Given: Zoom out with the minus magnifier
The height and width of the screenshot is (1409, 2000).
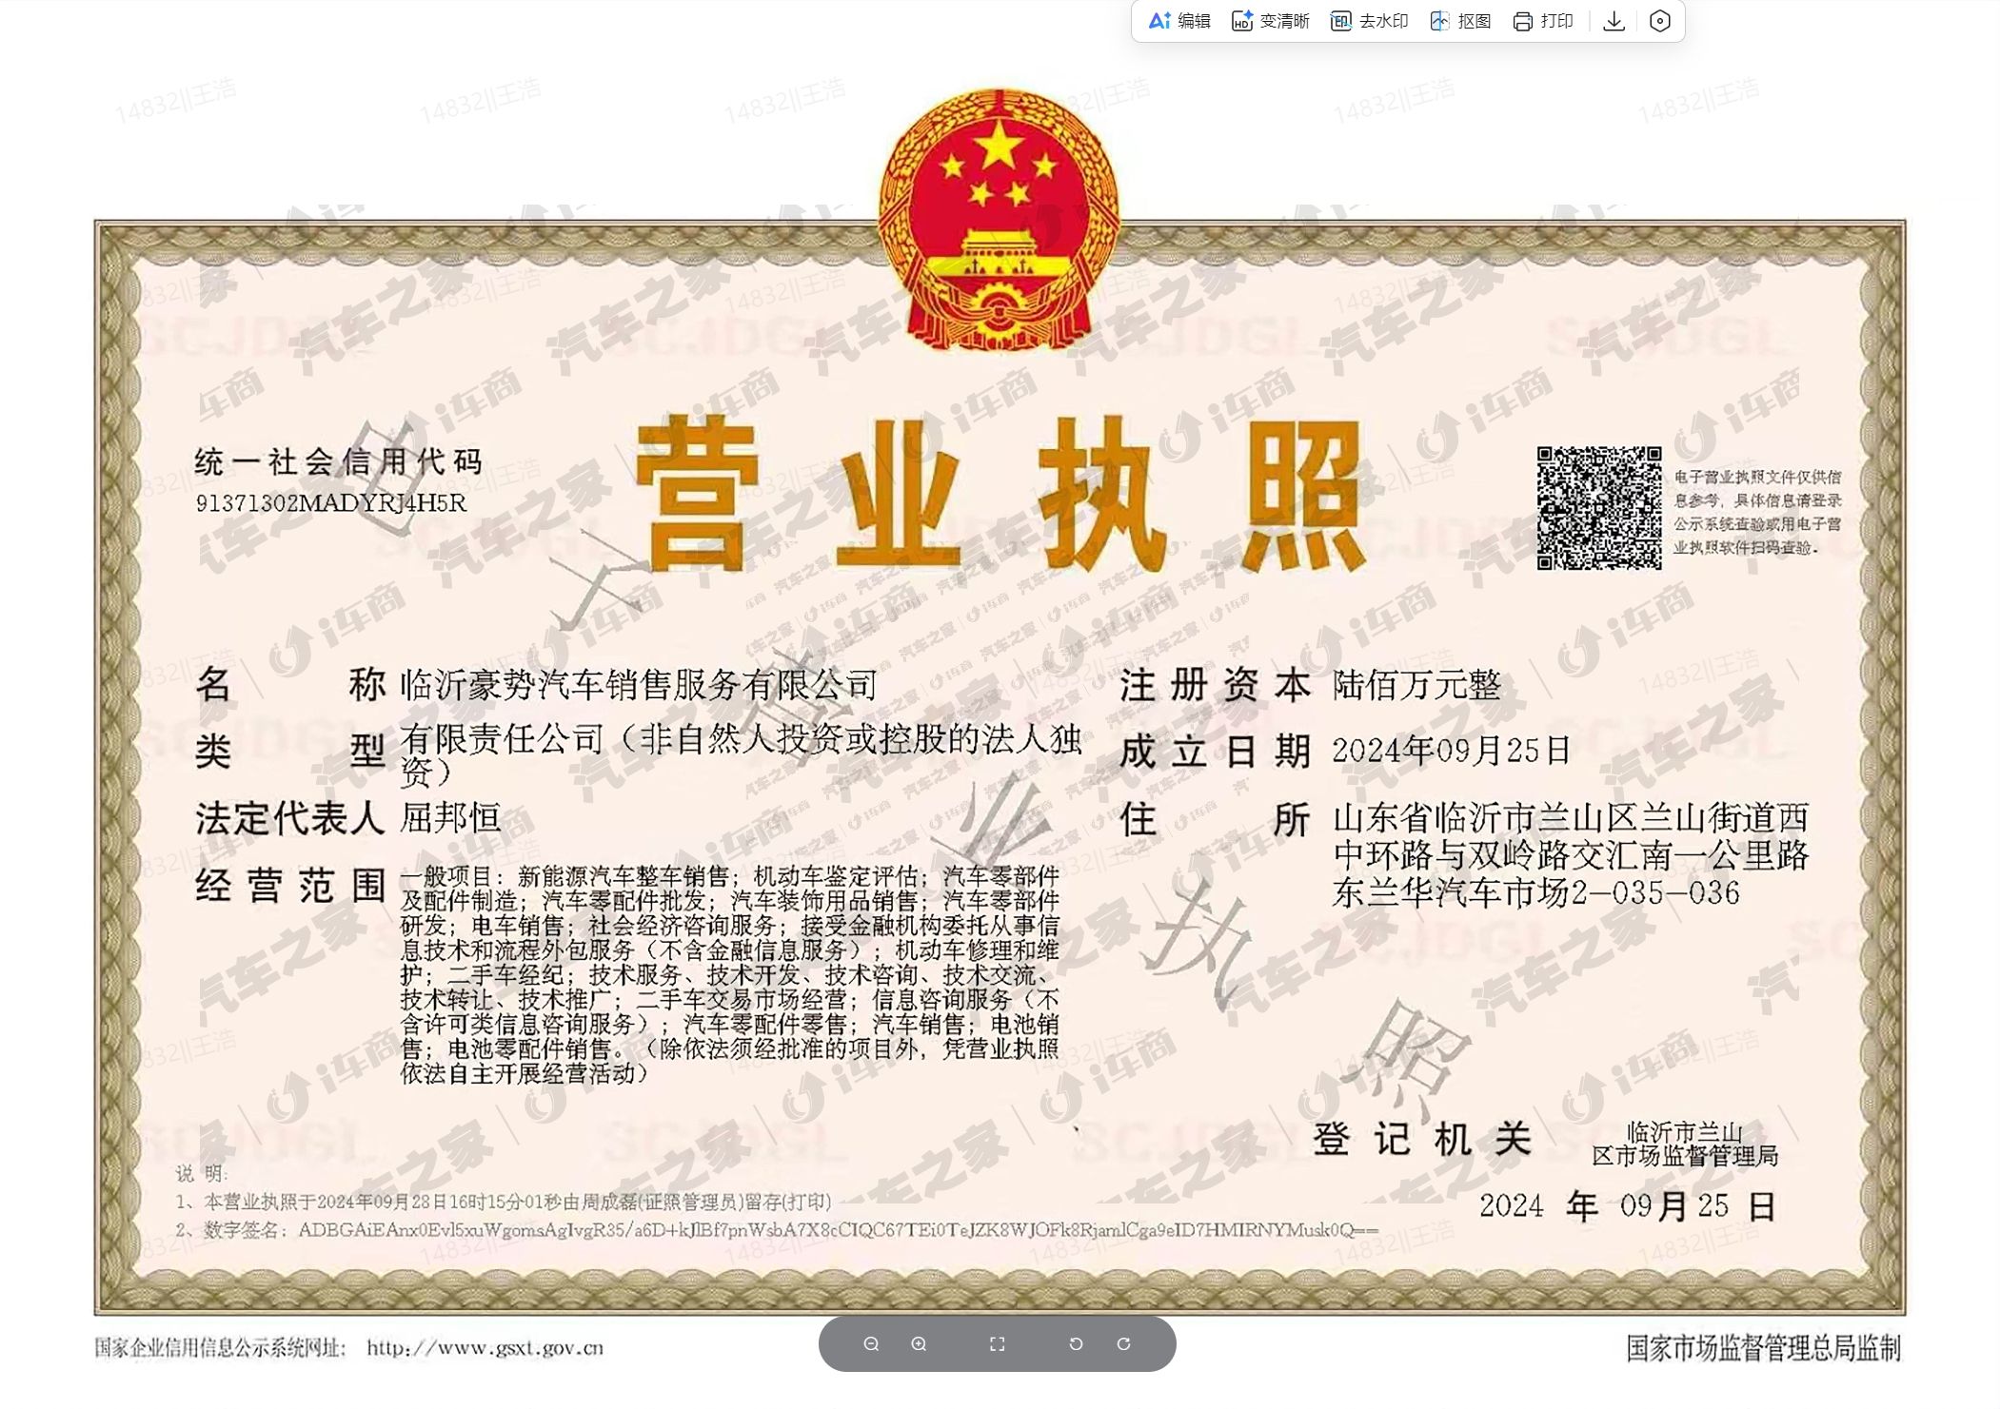Looking at the screenshot, I should (x=871, y=1343).
